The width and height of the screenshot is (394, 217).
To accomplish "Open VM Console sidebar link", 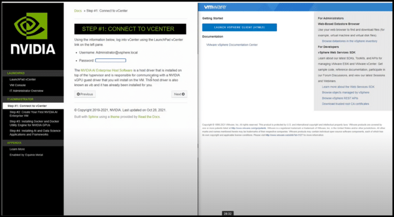I will pos(17,85).
